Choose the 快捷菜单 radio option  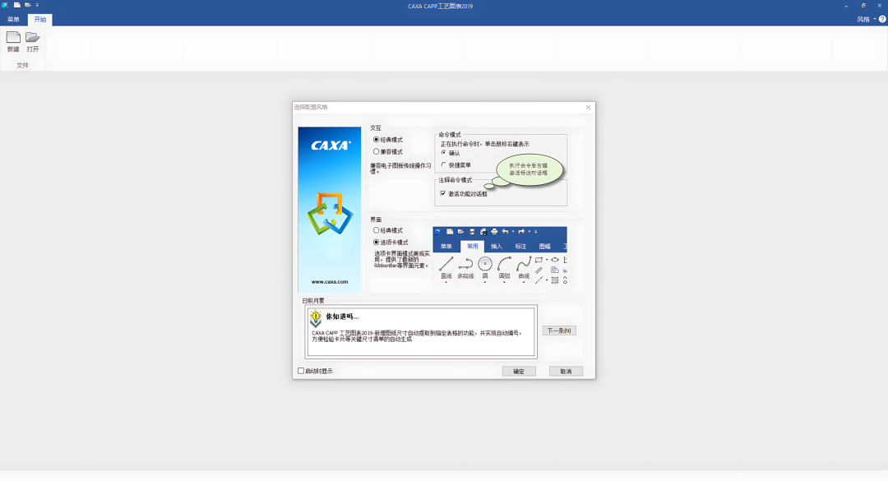(456, 165)
